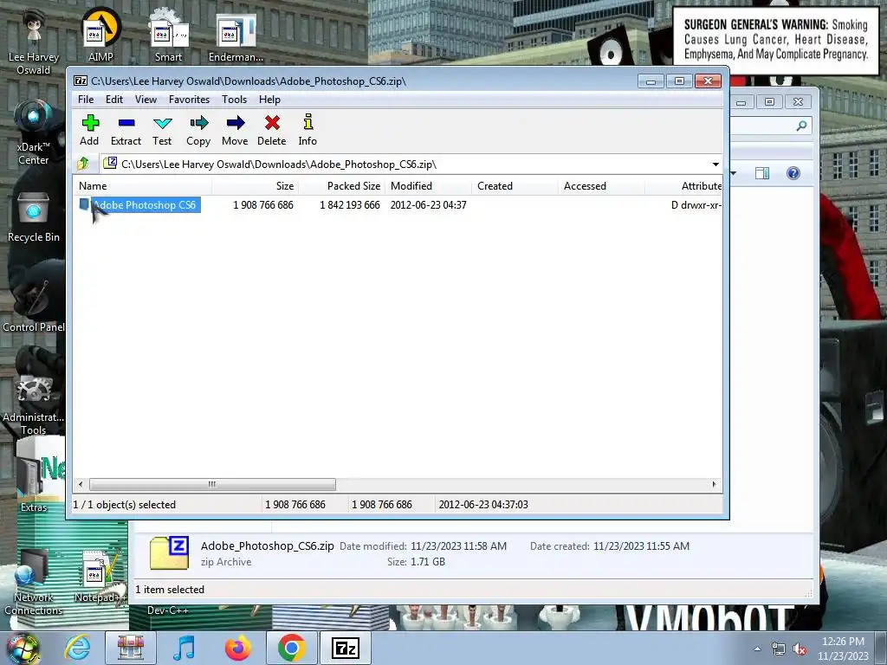887x665 pixels.
Task: Open the AIMP desktop shortcut
Action: point(100,35)
